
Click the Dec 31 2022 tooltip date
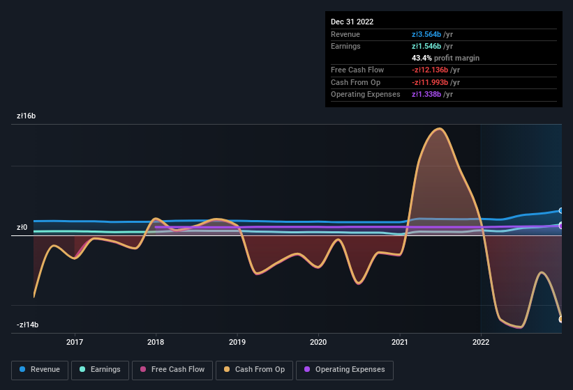(x=352, y=22)
